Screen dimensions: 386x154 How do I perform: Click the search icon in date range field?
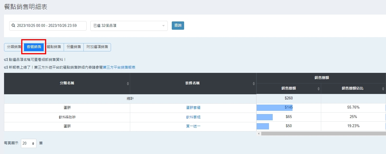pos(13,26)
